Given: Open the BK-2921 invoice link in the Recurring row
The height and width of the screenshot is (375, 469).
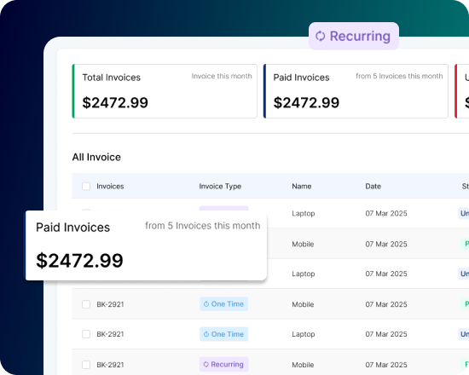Looking at the screenshot, I should click(x=110, y=365).
